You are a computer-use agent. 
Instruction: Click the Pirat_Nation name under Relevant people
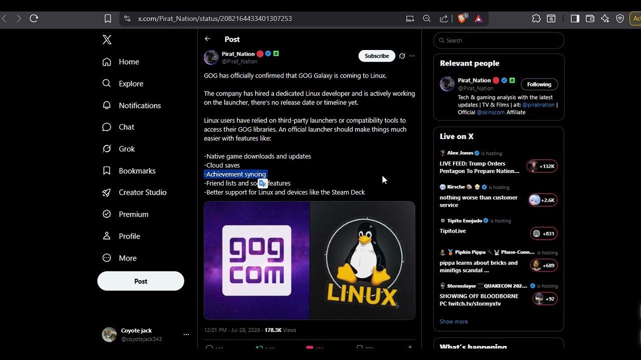click(x=474, y=80)
